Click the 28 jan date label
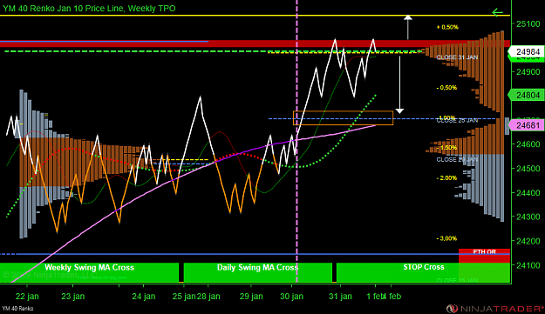This screenshot has width=545, height=314. tap(208, 297)
